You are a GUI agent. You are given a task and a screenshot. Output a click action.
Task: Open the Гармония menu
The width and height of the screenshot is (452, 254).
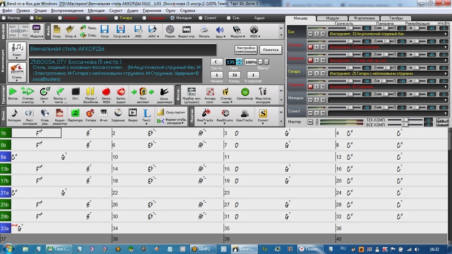pyautogui.click(x=152, y=11)
